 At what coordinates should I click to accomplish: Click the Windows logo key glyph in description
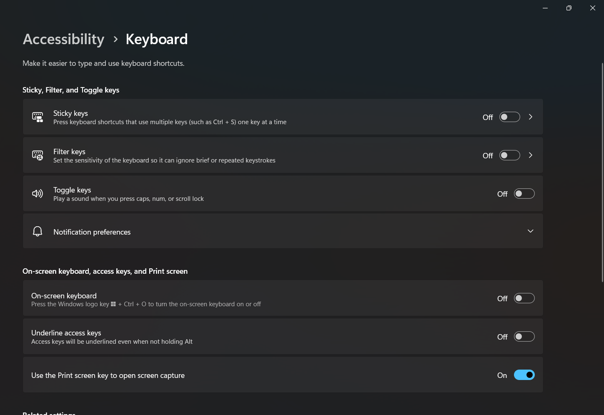click(113, 304)
